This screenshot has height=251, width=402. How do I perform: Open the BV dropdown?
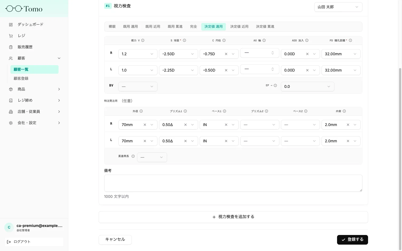(x=138, y=87)
